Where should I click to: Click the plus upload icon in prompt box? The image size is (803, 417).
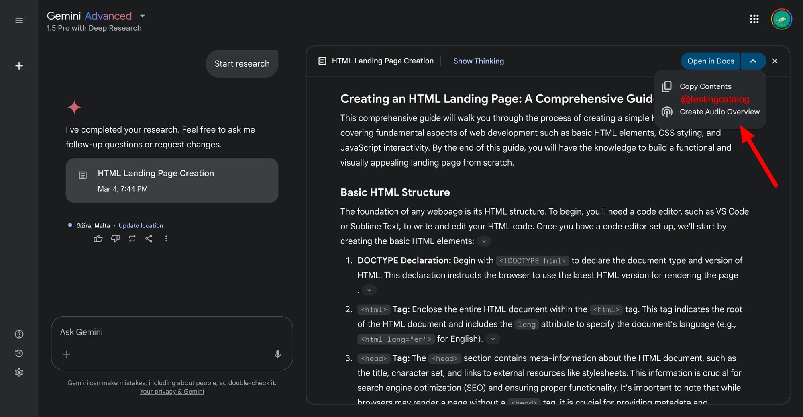point(67,354)
